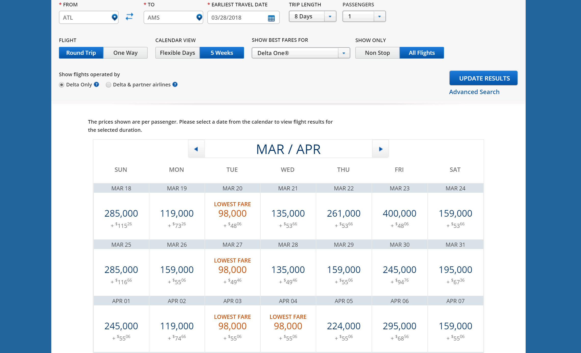This screenshot has height=353, width=581.
Task: Open partner airlines help tooltip icon
Action: (x=175, y=84)
